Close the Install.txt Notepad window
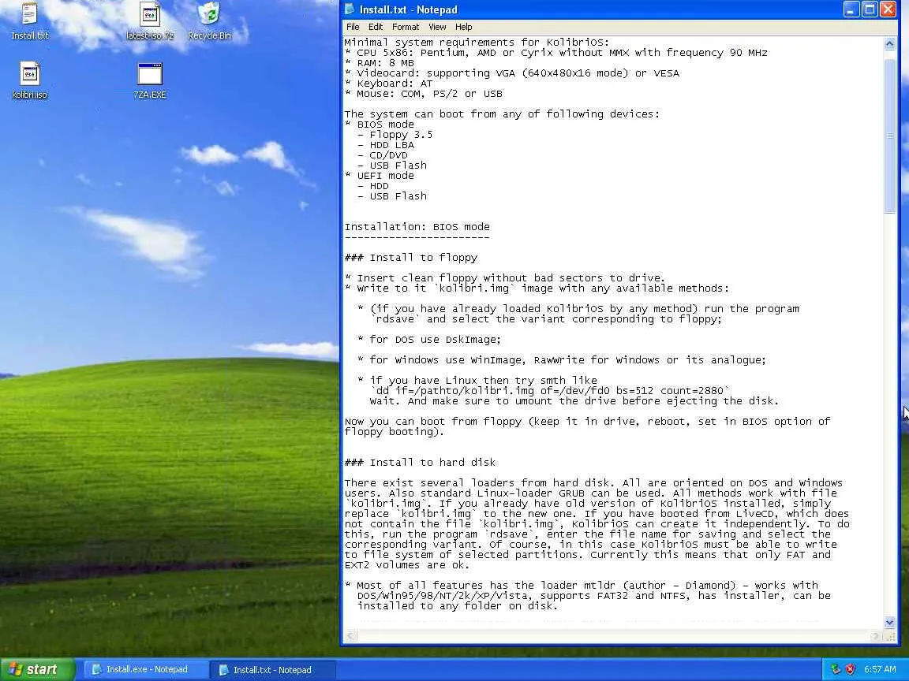 [x=888, y=9]
